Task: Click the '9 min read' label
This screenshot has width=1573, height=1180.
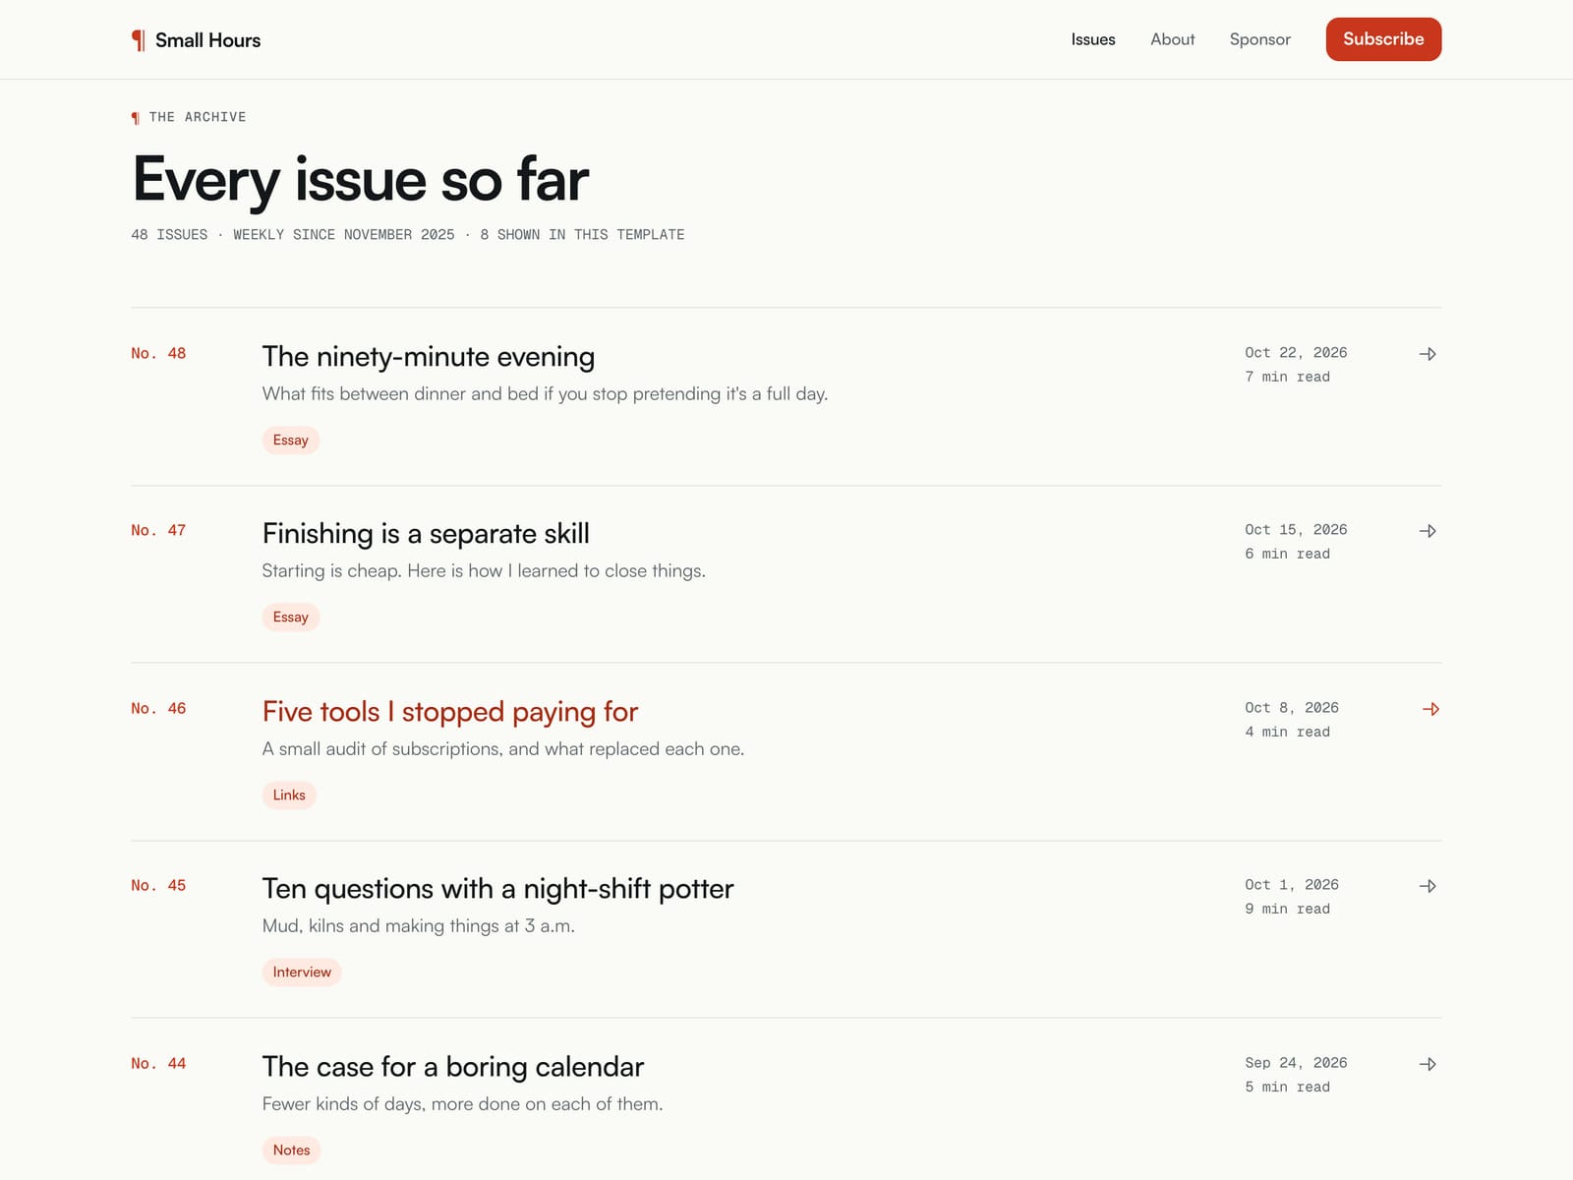Action: [x=1287, y=909]
